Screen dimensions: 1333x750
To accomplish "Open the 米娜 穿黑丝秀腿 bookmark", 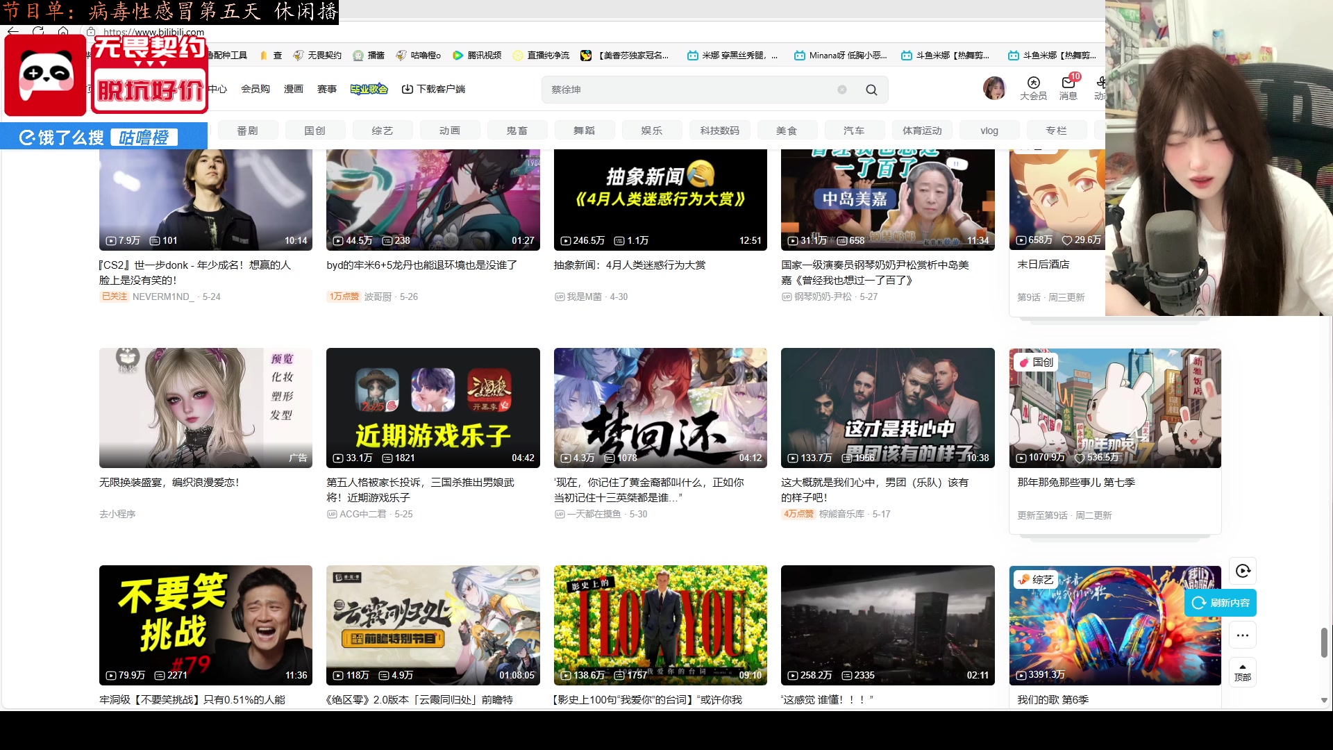I will (732, 55).
